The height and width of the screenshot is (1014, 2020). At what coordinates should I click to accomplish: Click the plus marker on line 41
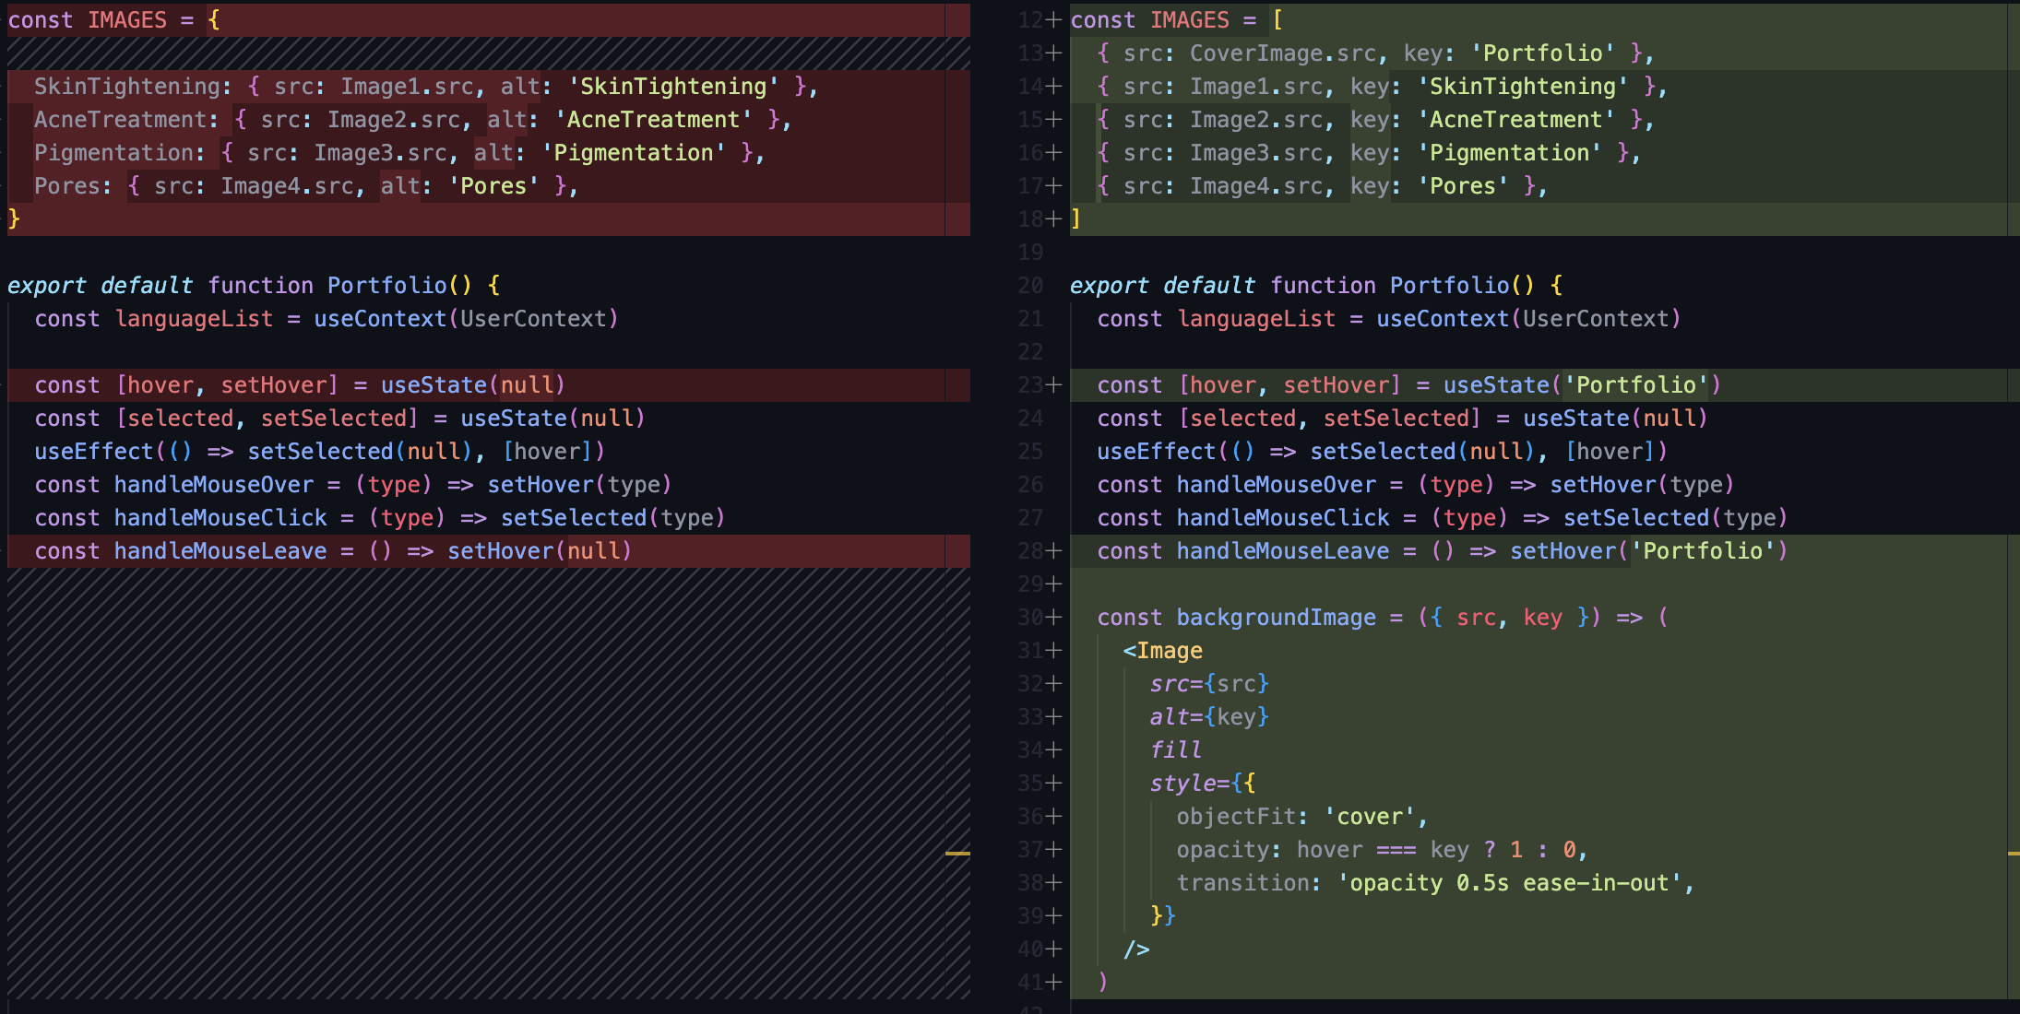point(1053,983)
